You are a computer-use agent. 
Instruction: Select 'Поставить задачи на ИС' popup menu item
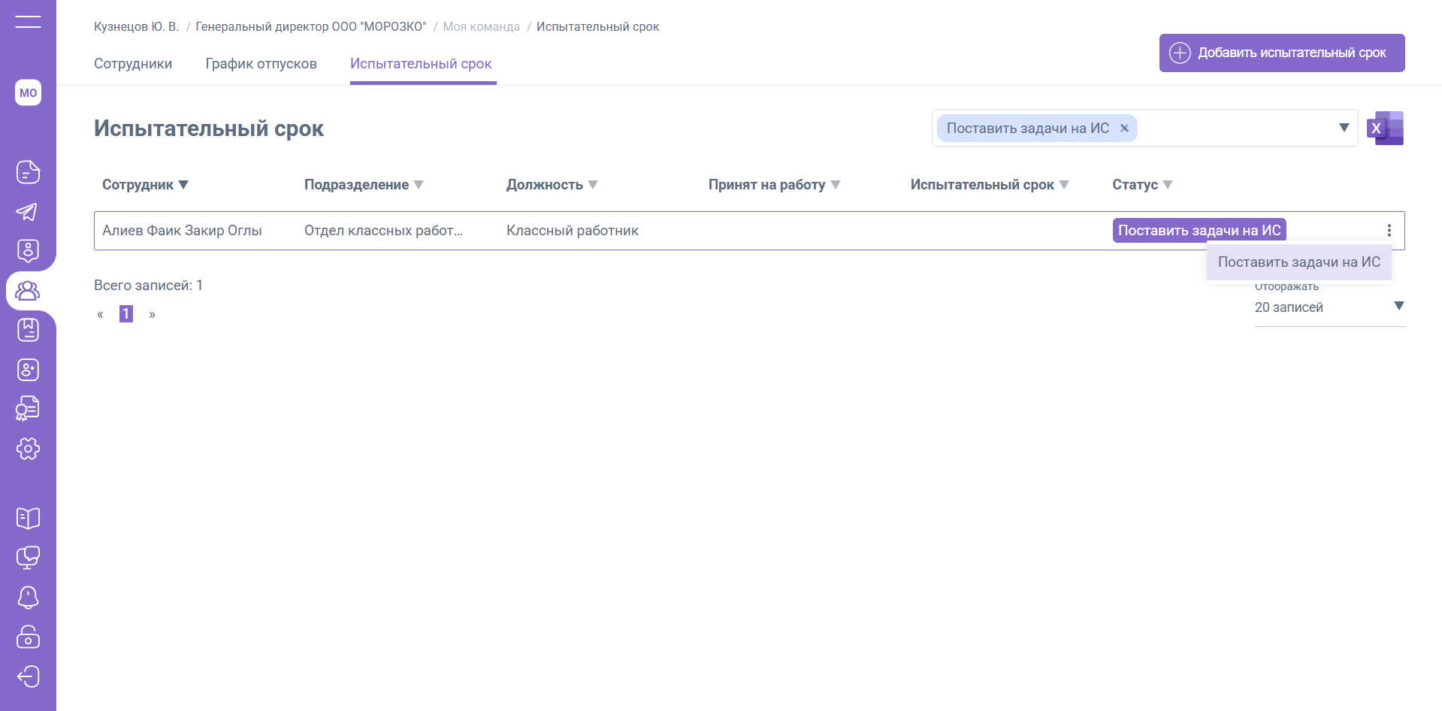click(1298, 262)
